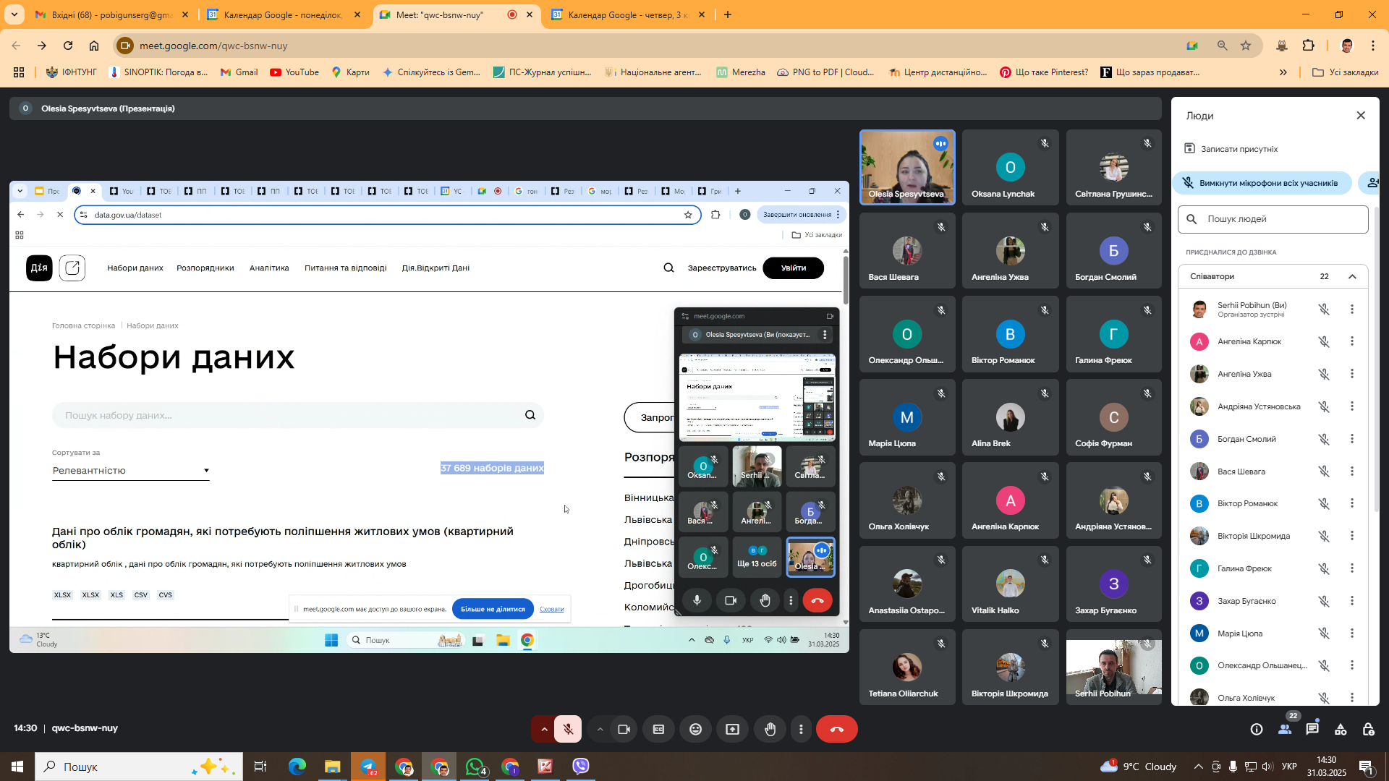Open Telegram from the Windows taskbar

pos(368,767)
